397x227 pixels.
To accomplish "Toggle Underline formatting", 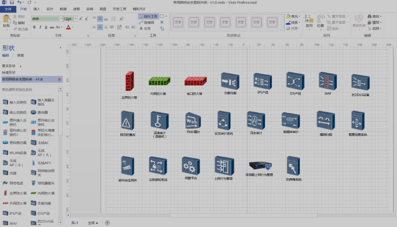I will 46,27.
